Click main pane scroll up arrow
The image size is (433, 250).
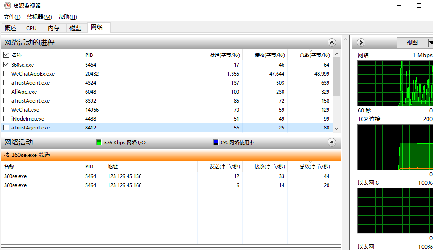345,40
